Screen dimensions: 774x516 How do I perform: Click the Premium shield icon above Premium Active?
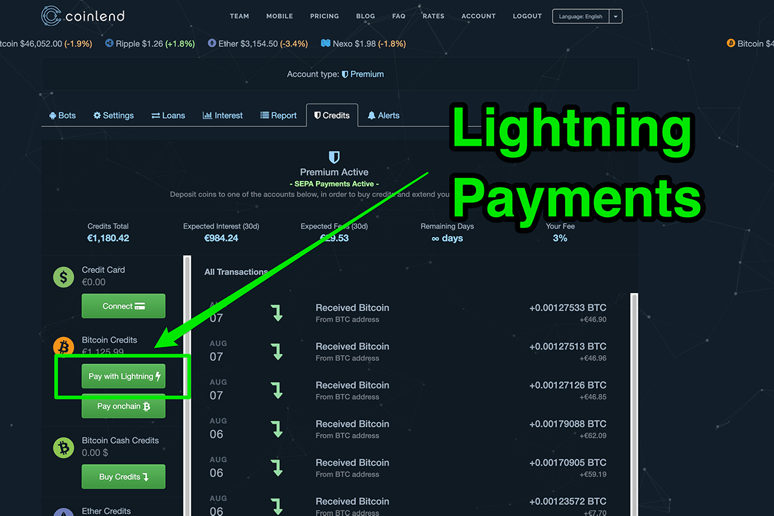(x=334, y=157)
